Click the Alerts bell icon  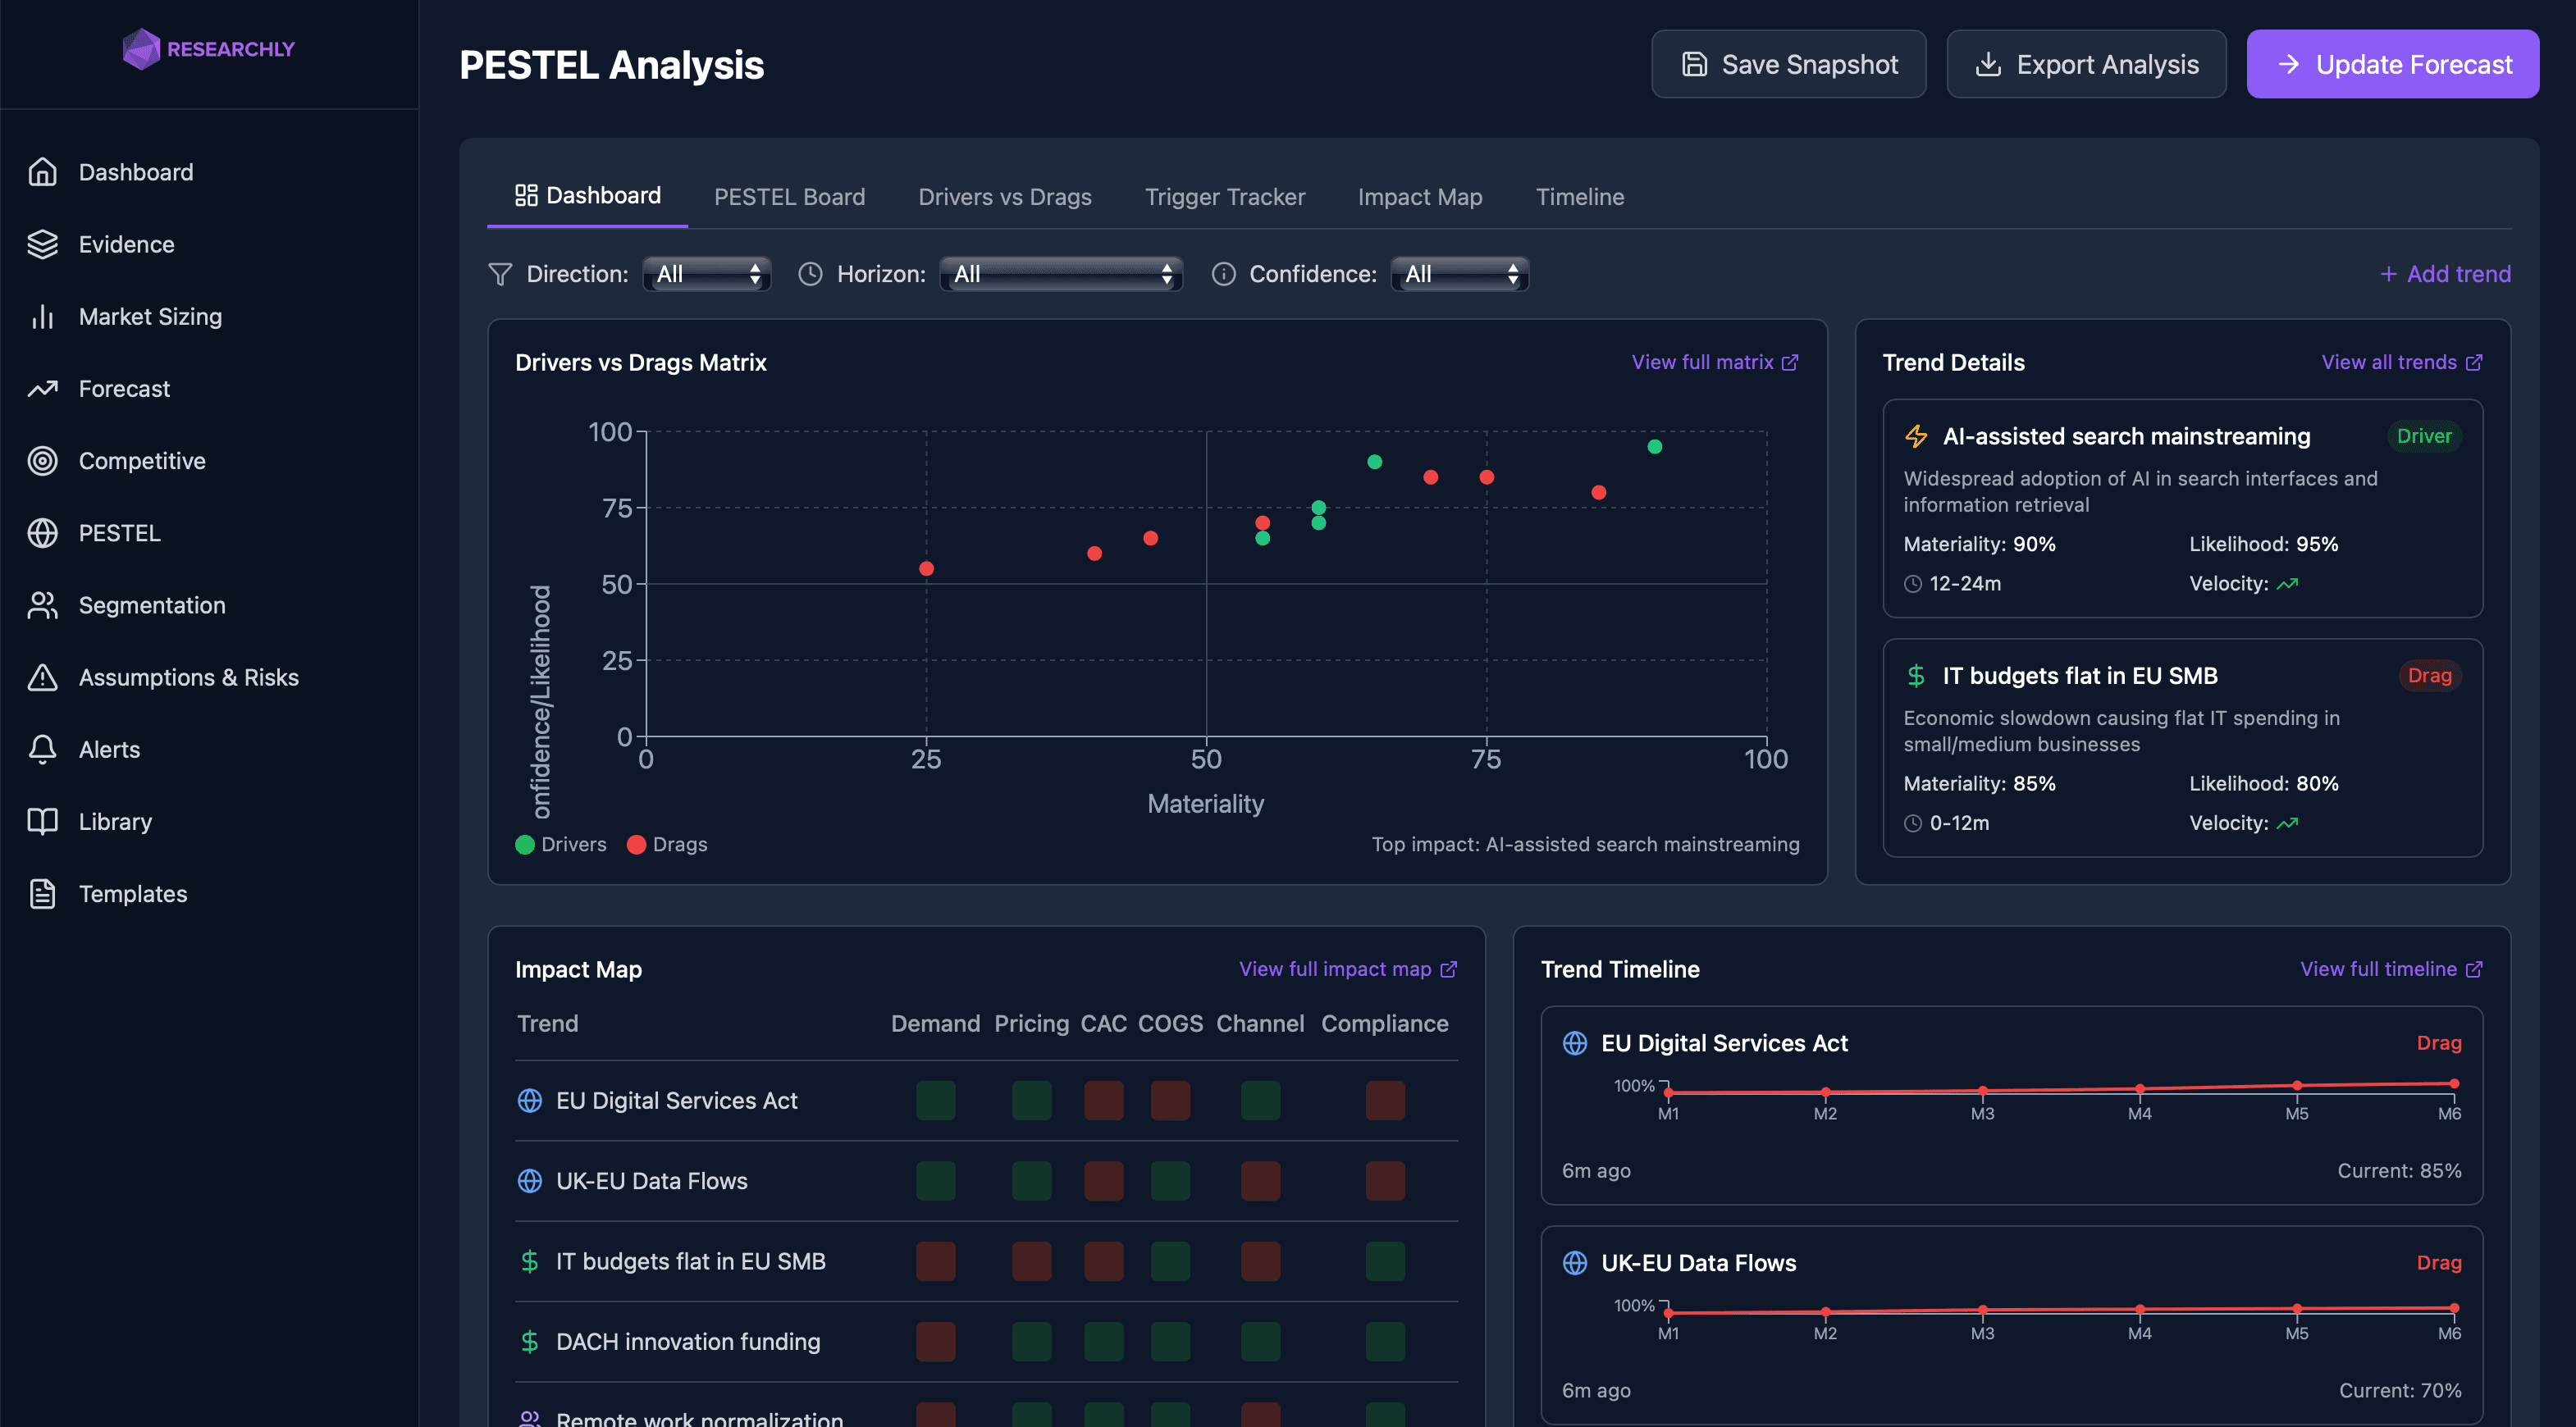[42, 749]
